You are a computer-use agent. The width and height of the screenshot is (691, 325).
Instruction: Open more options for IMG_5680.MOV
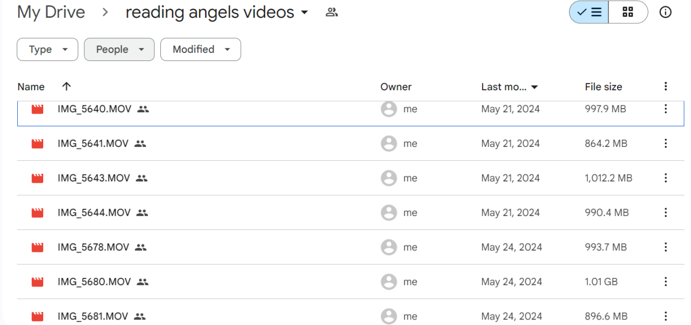[x=666, y=282]
